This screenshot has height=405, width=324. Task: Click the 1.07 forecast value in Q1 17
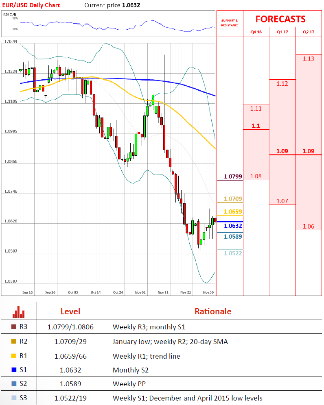click(282, 201)
